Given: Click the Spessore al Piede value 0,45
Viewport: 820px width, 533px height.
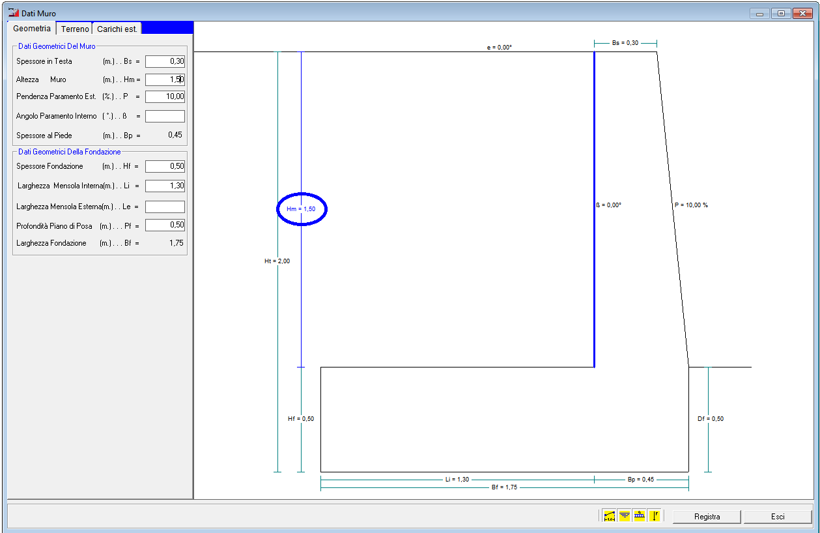Looking at the screenshot, I should click(175, 136).
